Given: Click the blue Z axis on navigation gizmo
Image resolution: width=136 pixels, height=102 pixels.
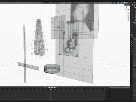Looking at the screenshot, I should point(126,7).
